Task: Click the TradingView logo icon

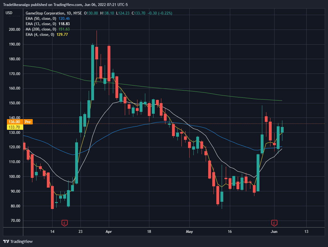Action: tap(6, 241)
